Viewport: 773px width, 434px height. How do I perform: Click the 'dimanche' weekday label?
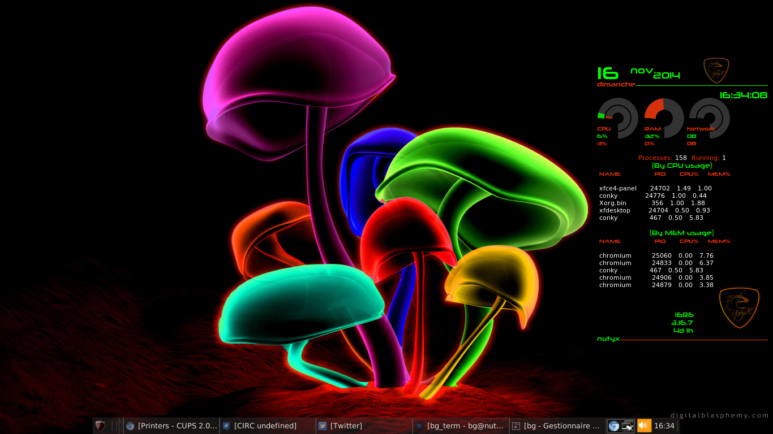(616, 84)
